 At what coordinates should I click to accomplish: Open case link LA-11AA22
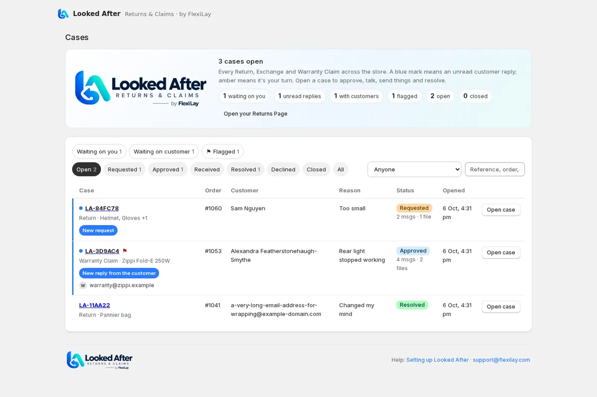[x=95, y=305]
